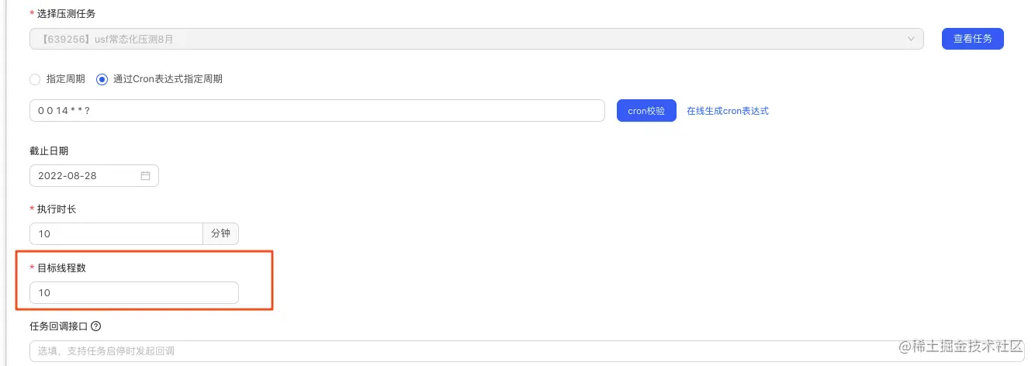
Task: Click the 执行时长 duration input box
Action: click(116, 233)
